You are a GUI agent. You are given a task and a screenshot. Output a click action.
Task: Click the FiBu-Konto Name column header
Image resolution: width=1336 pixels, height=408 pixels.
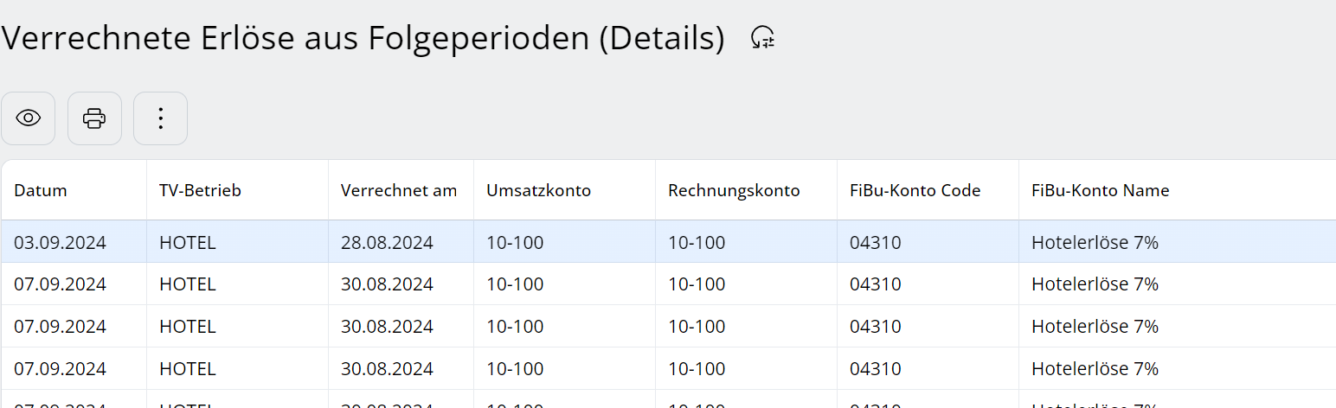point(1100,191)
